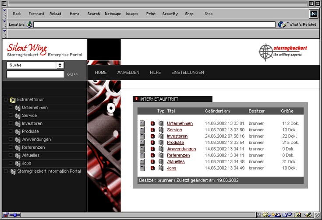Expand the Anwendungen node in sidebar tree

click(x=11, y=139)
